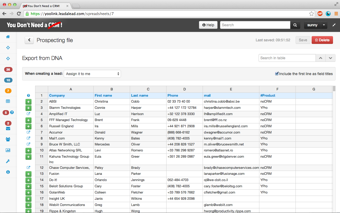This screenshot has height=213, width=340.
Task: Open the red 5 badge in the sidebar
Action: (x=6, y=112)
